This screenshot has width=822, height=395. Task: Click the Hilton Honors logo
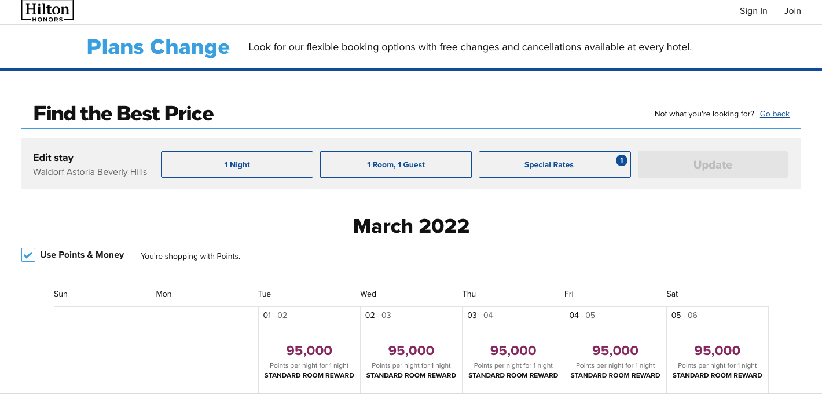pos(47,11)
